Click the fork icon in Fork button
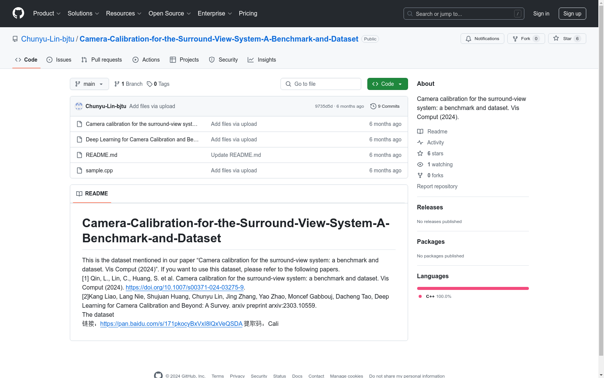The image size is (604, 378). tap(515, 39)
